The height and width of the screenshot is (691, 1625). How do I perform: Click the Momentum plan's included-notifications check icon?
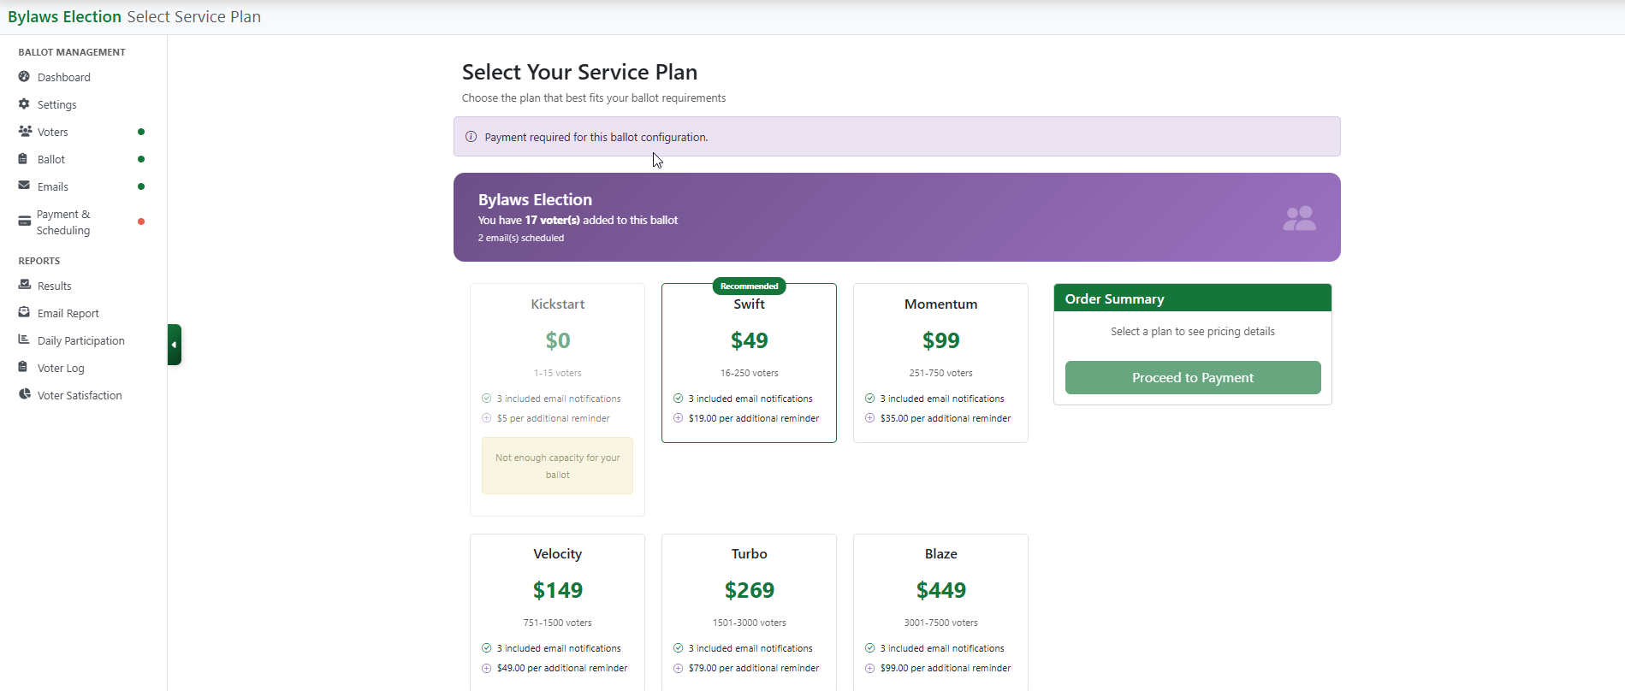(x=869, y=399)
